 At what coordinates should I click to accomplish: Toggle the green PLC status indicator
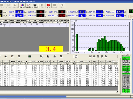click(126, 57)
